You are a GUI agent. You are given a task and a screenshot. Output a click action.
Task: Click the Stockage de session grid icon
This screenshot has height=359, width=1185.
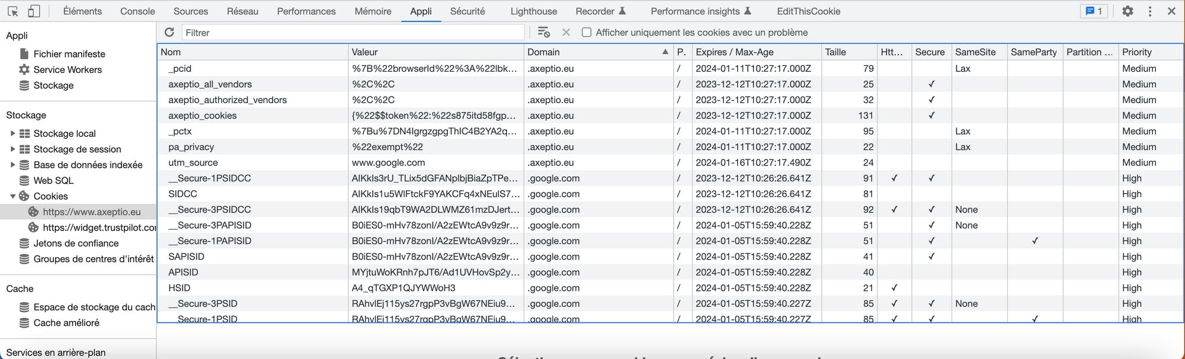pos(24,149)
